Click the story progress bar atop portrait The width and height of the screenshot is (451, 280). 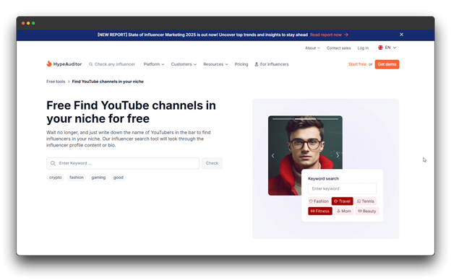click(305, 118)
